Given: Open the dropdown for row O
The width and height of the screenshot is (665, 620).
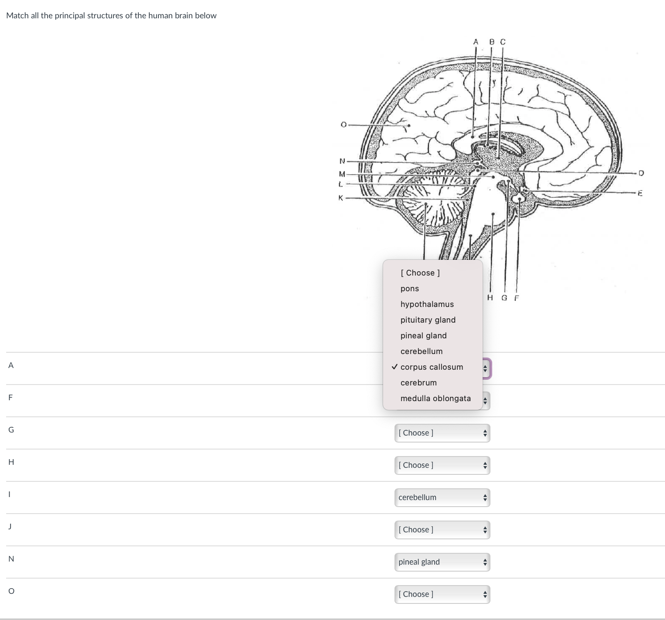Looking at the screenshot, I should (x=442, y=594).
